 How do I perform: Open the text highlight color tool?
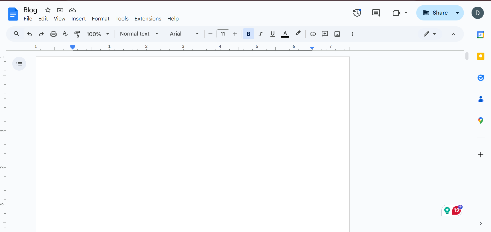click(x=298, y=34)
